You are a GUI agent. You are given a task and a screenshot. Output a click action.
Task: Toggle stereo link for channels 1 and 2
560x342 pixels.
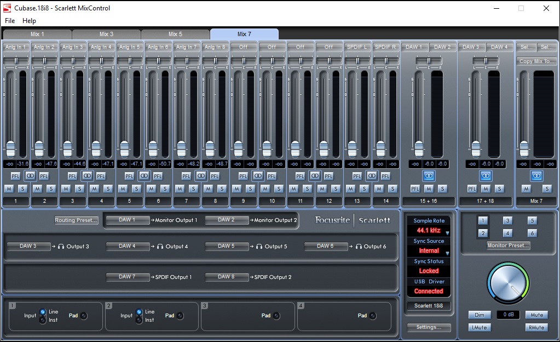coord(30,175)
